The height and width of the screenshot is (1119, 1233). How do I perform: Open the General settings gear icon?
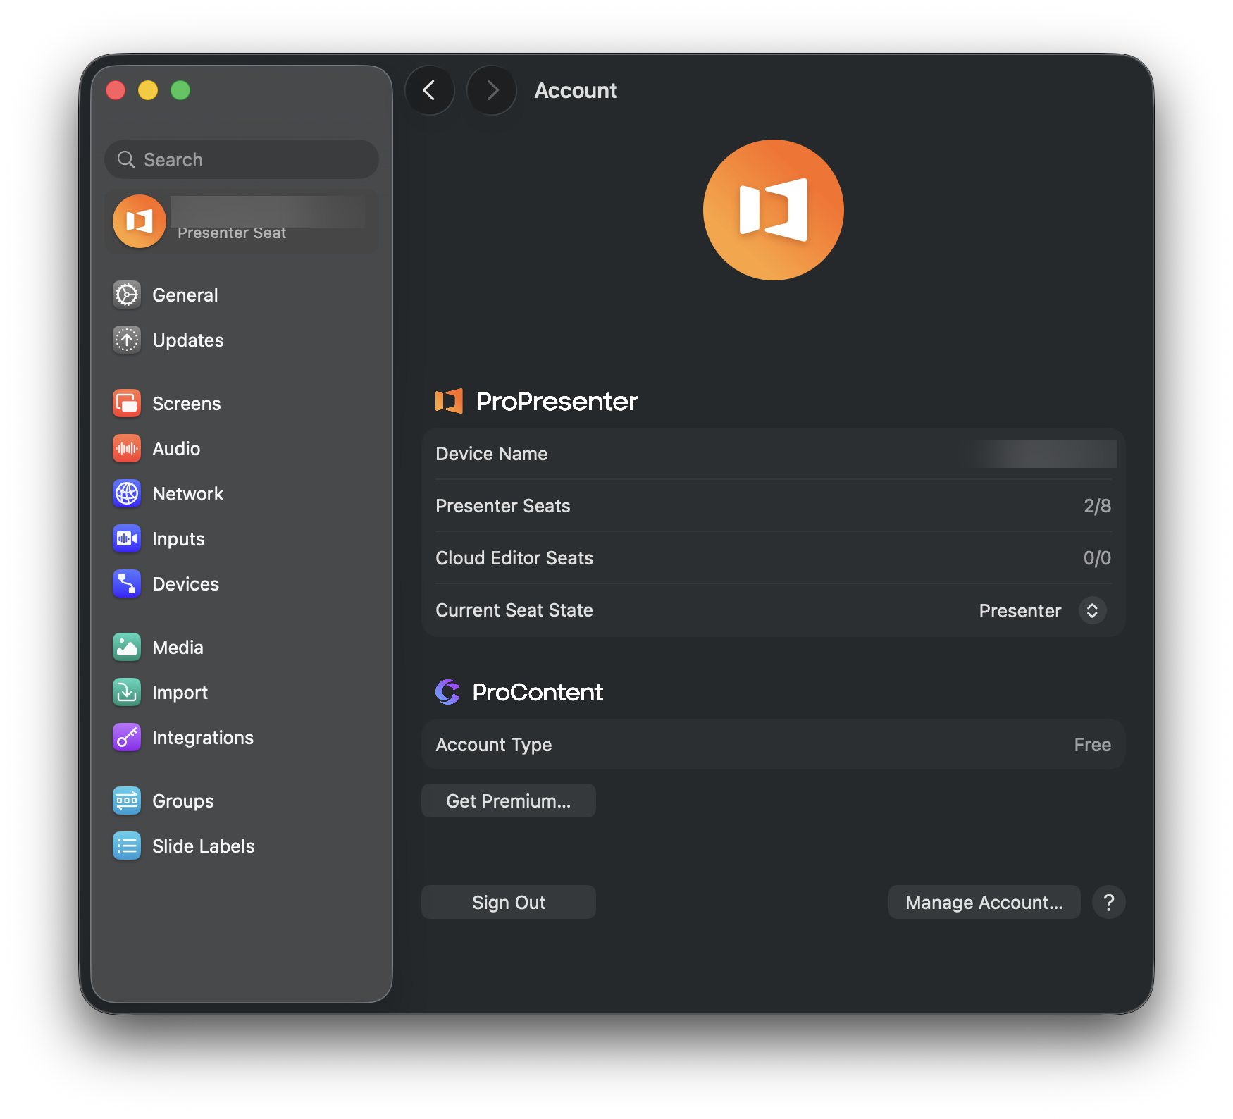(127, 295)
